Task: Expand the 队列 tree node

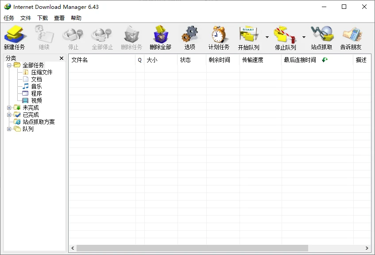Action: [9, 129]
